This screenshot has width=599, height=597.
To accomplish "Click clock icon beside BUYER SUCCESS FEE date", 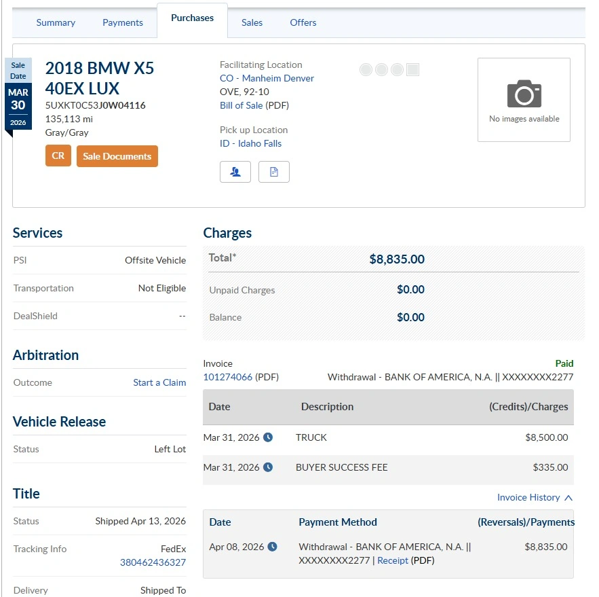I will click(x=268, y=467).
